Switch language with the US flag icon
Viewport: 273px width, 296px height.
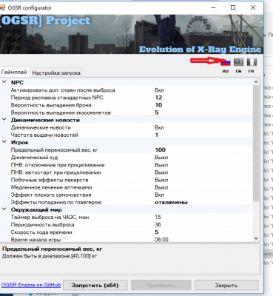[x=238, y=62]
